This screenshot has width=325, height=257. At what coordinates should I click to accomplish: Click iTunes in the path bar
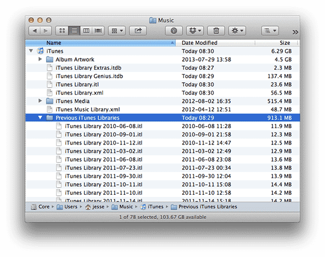click(x=152, y=207)
